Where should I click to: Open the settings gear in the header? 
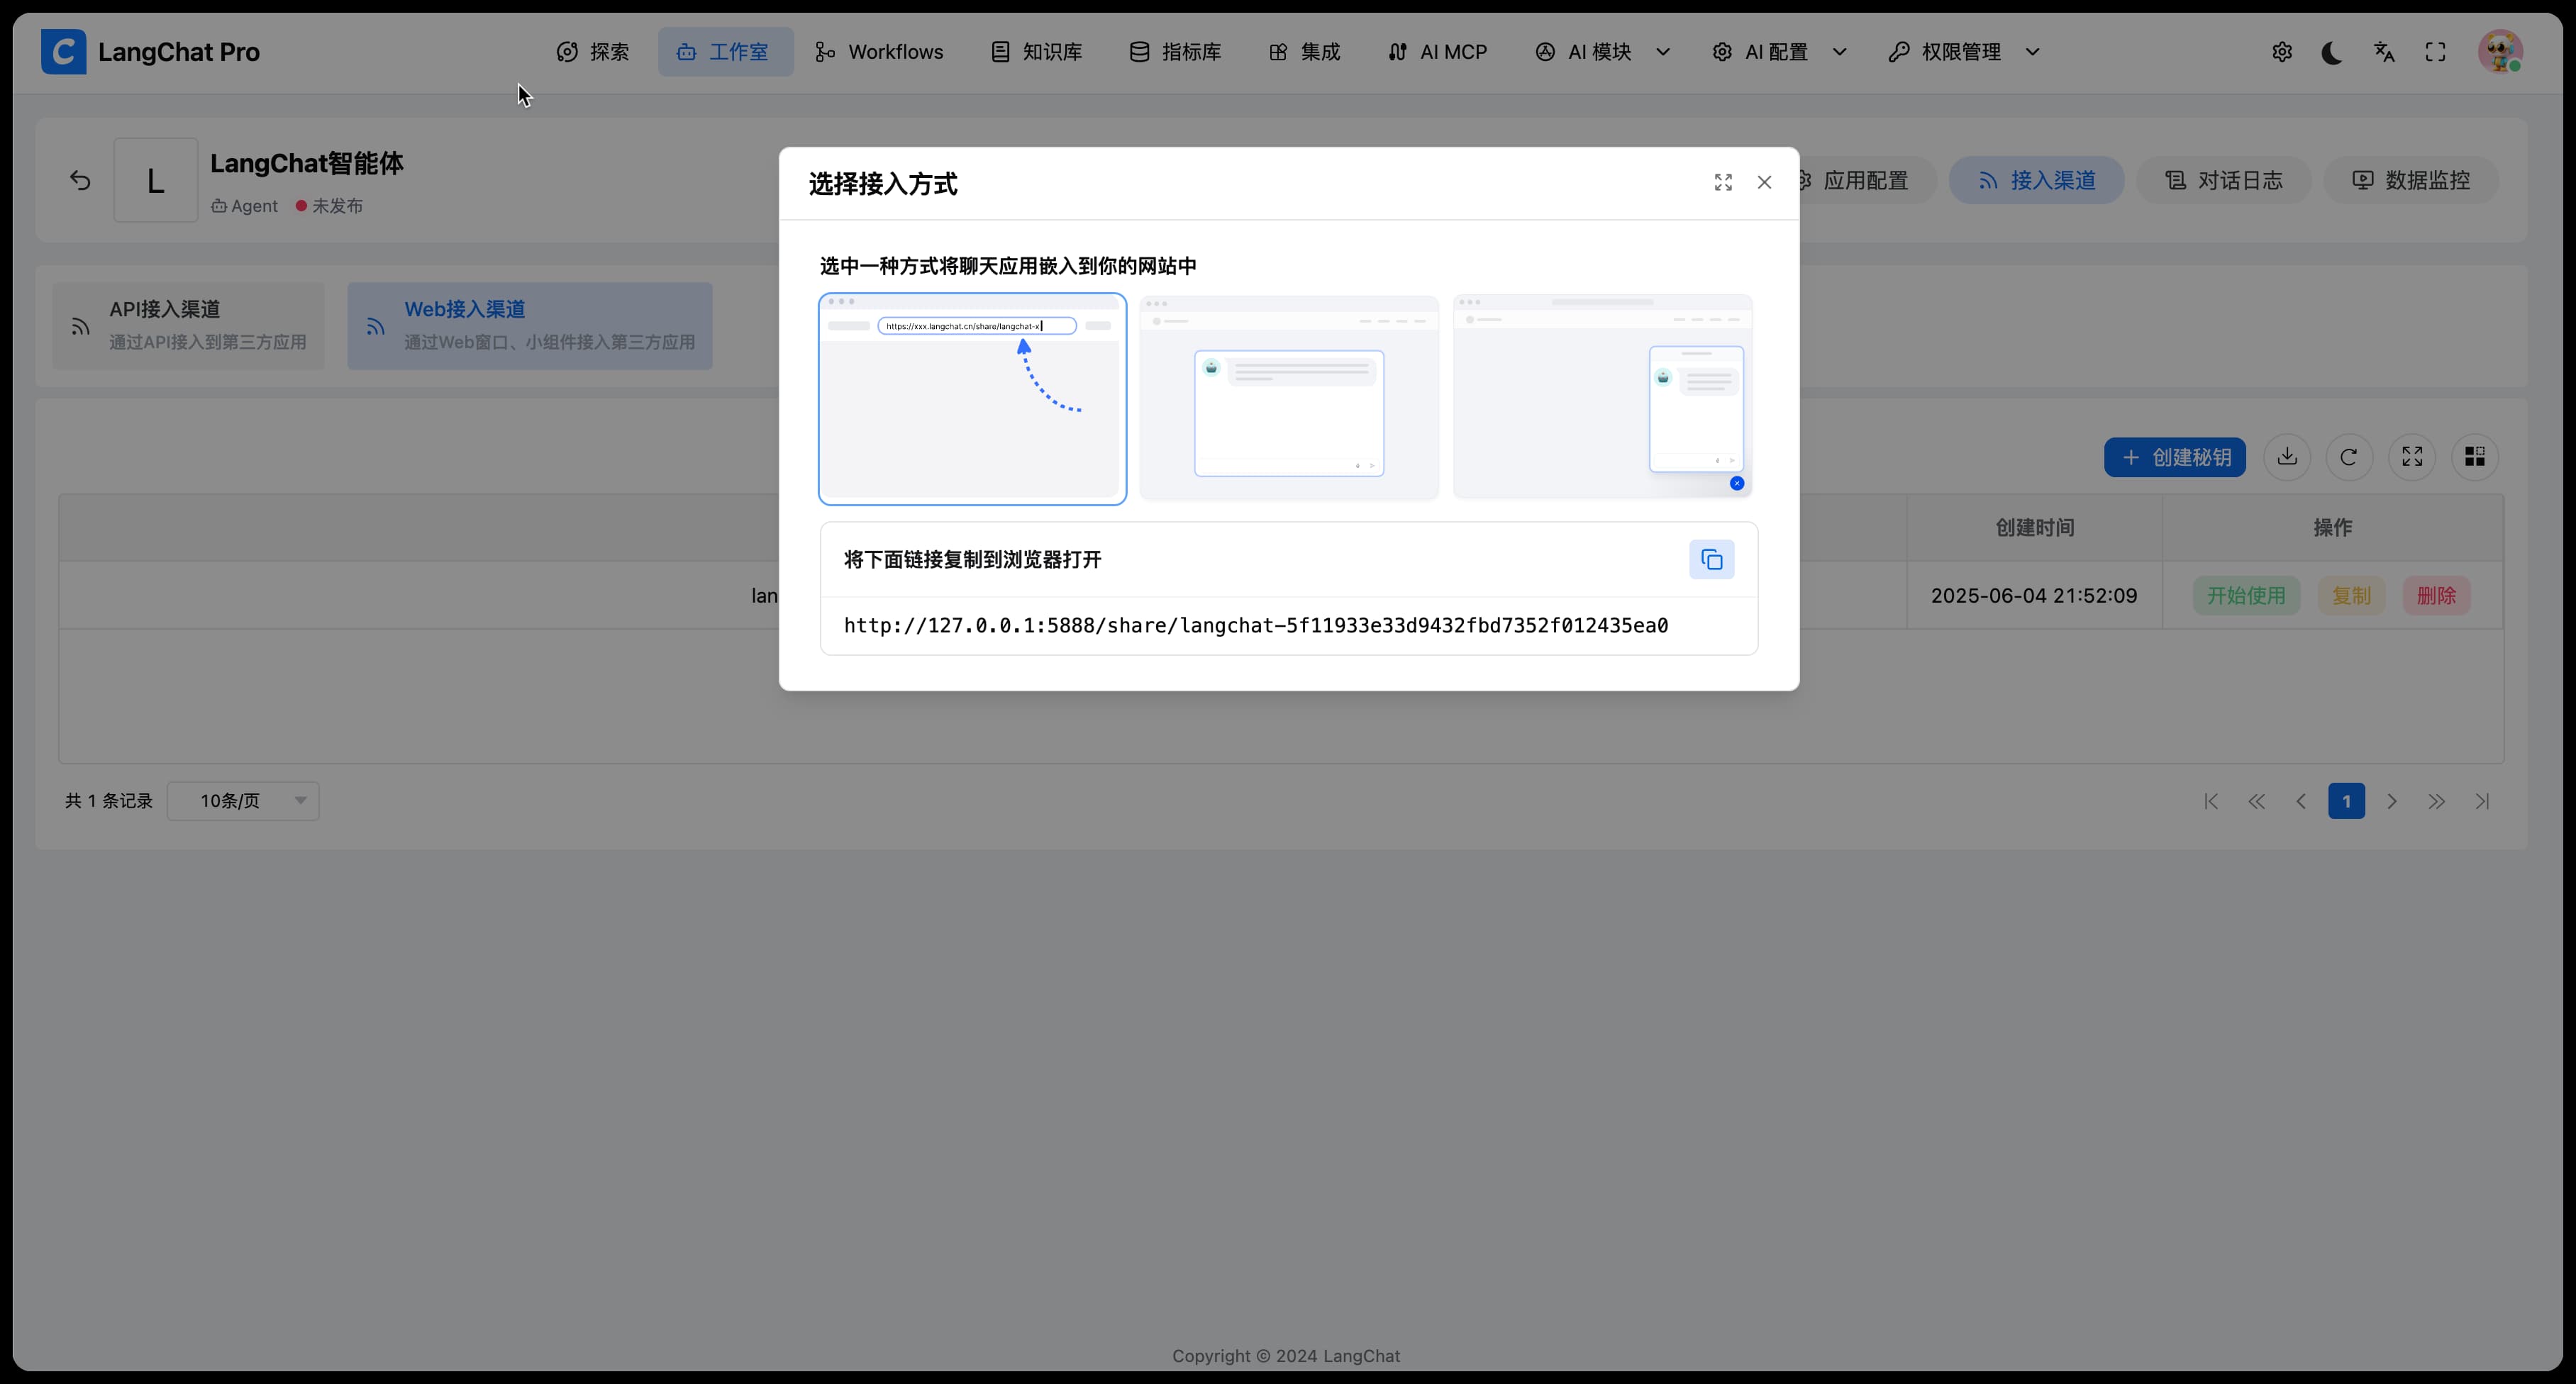coord(2282,52)
